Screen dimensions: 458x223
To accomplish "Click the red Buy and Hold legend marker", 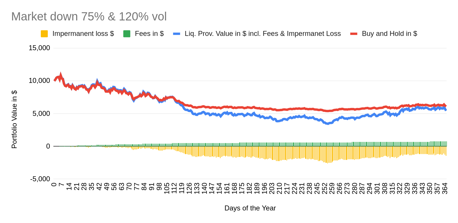I will click(x=354, y=34).
